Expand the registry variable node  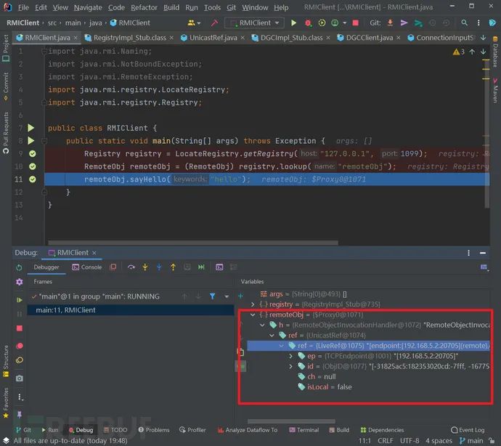[x=253, y=304]
